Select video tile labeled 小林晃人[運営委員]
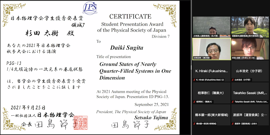The width and height of the screenshot is (270, 135). tap(212, 27)
